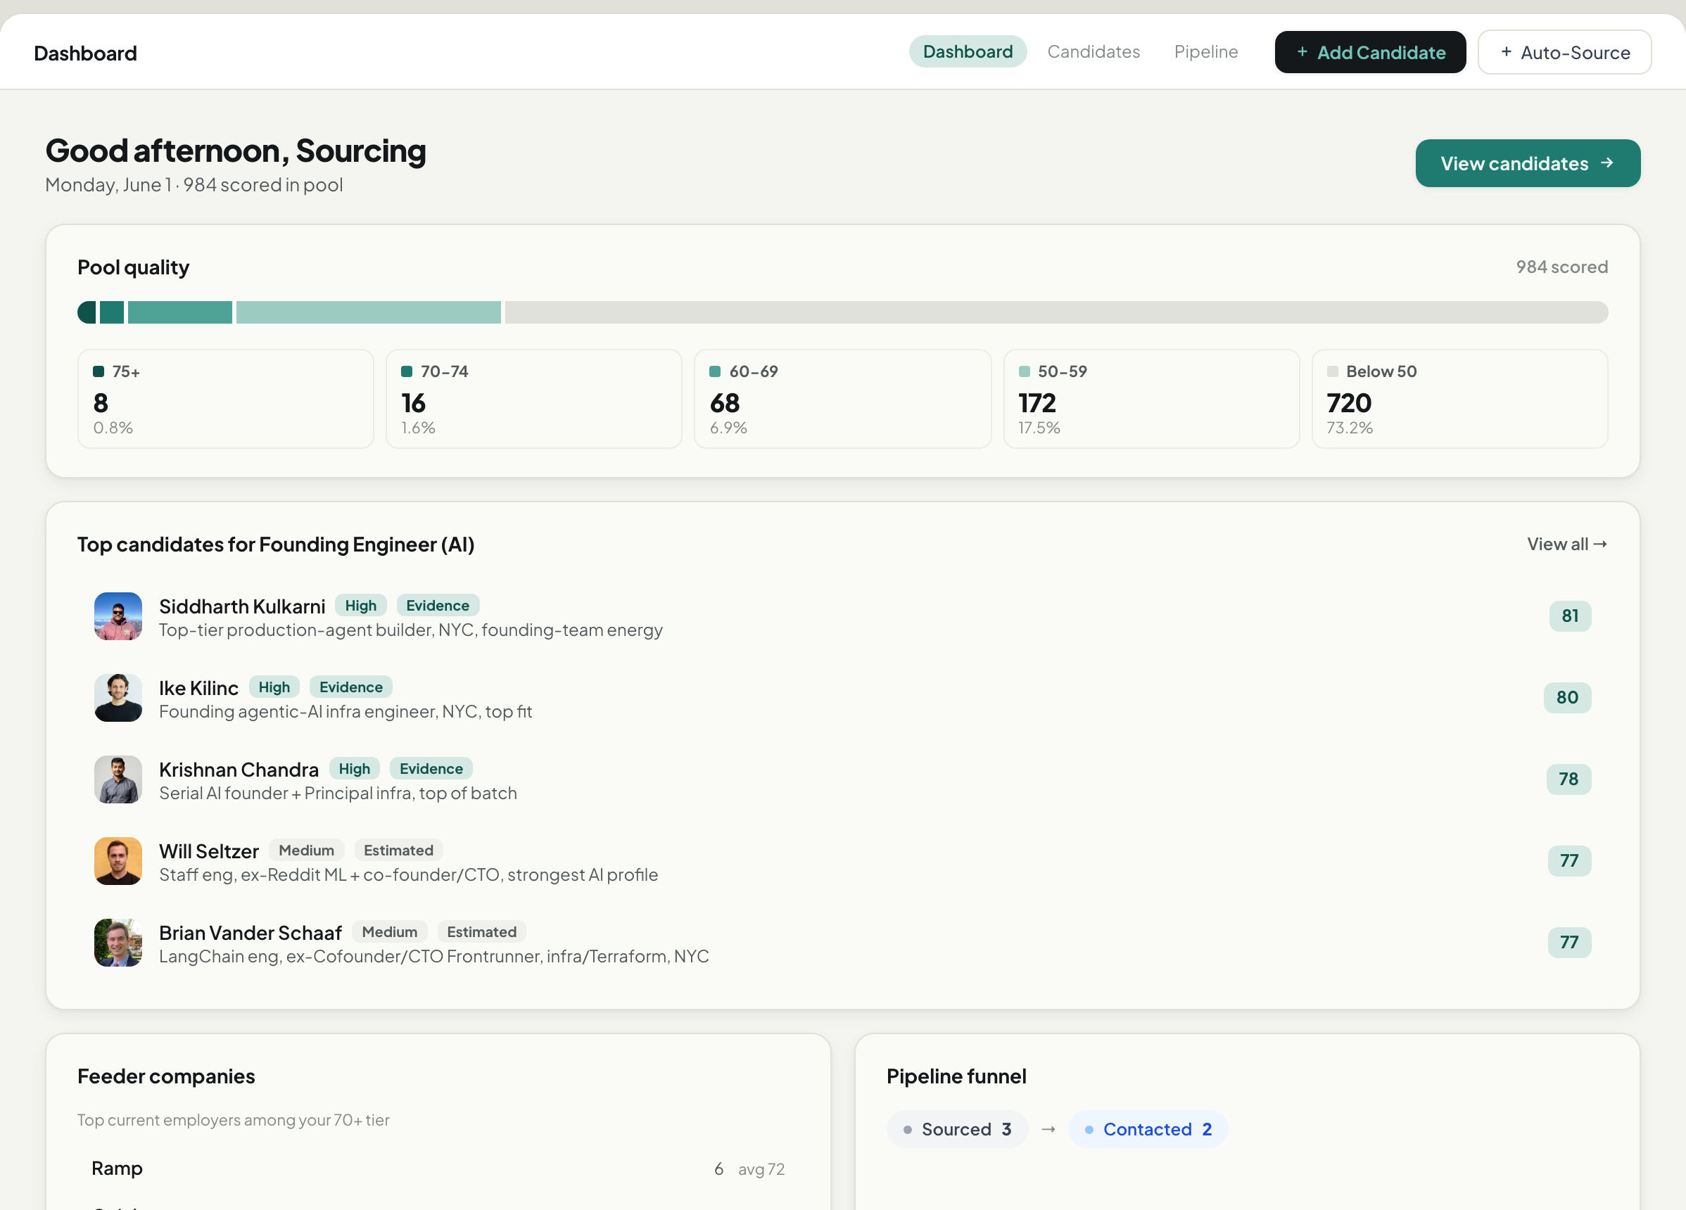
Task: Select the 75+ pool quality card
Action: coord(225,399)
